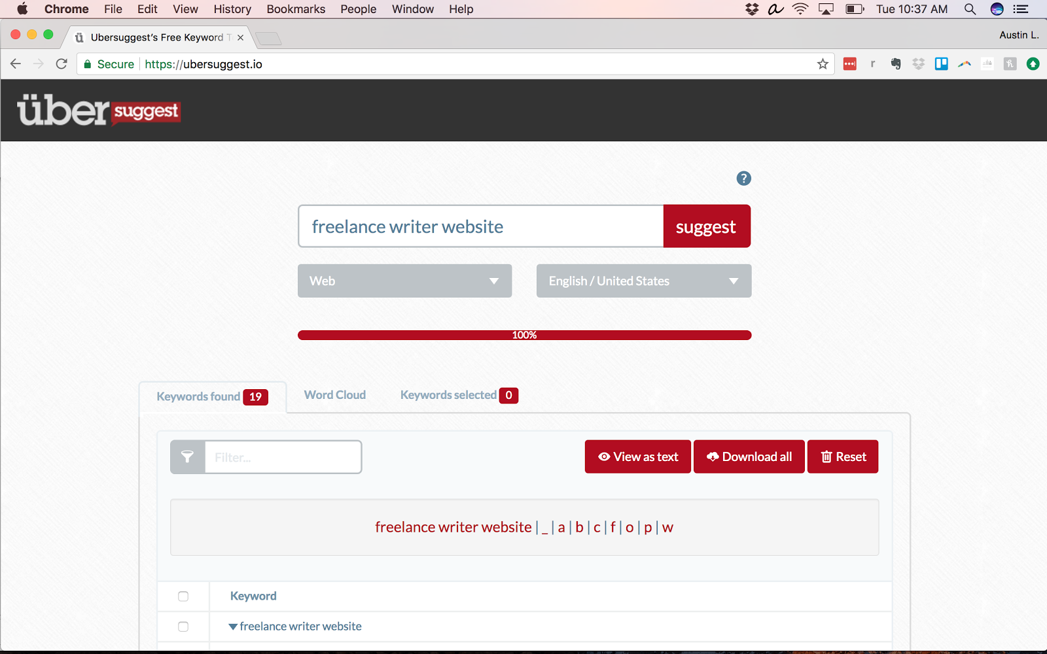1047x654 pixels.
Task: Click the red suggest button
Action: point(707,226)
